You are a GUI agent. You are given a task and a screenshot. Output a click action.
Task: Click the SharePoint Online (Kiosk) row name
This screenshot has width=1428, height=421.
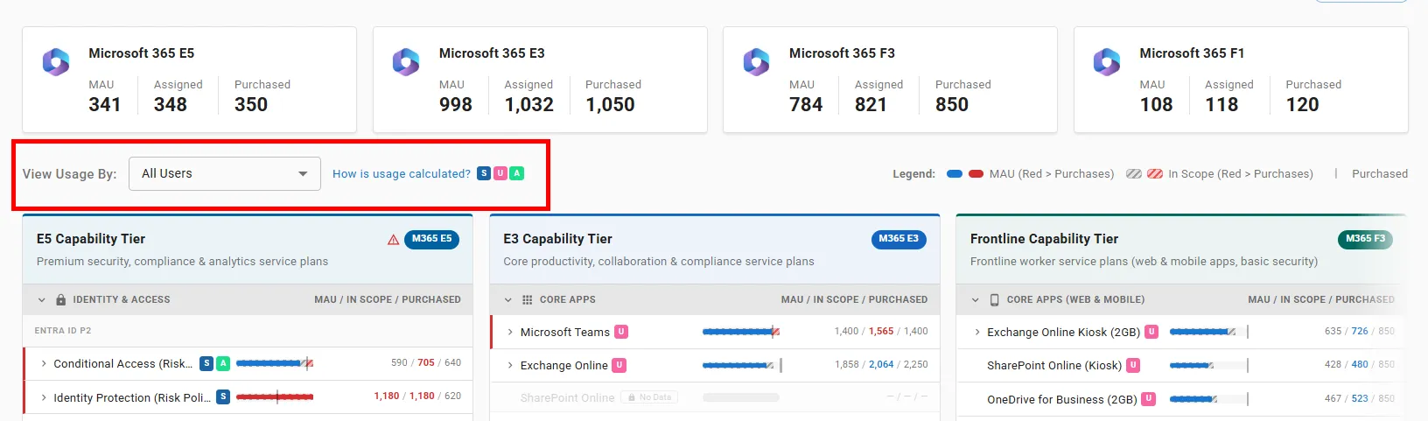(1054, 365)
